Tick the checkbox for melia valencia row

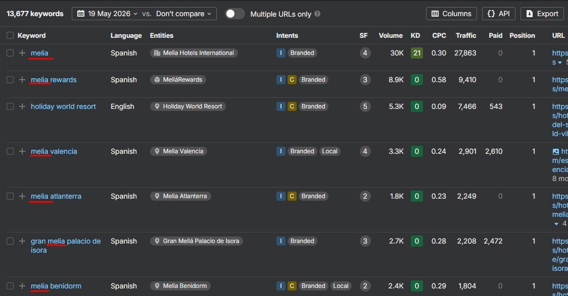[10, 151]
